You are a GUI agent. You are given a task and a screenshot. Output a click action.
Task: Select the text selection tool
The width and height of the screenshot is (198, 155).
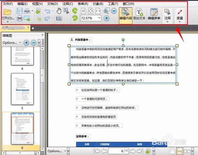[x=66, y=11]
